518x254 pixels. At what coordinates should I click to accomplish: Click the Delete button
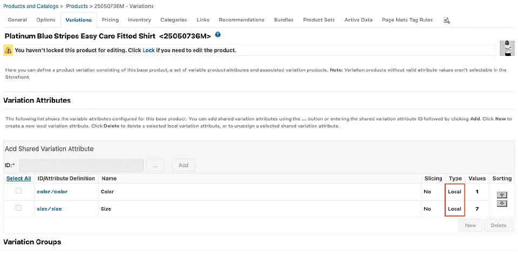499,225
